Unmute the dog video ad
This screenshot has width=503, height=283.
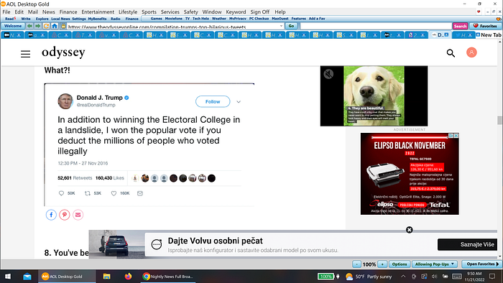coord(328,74)
